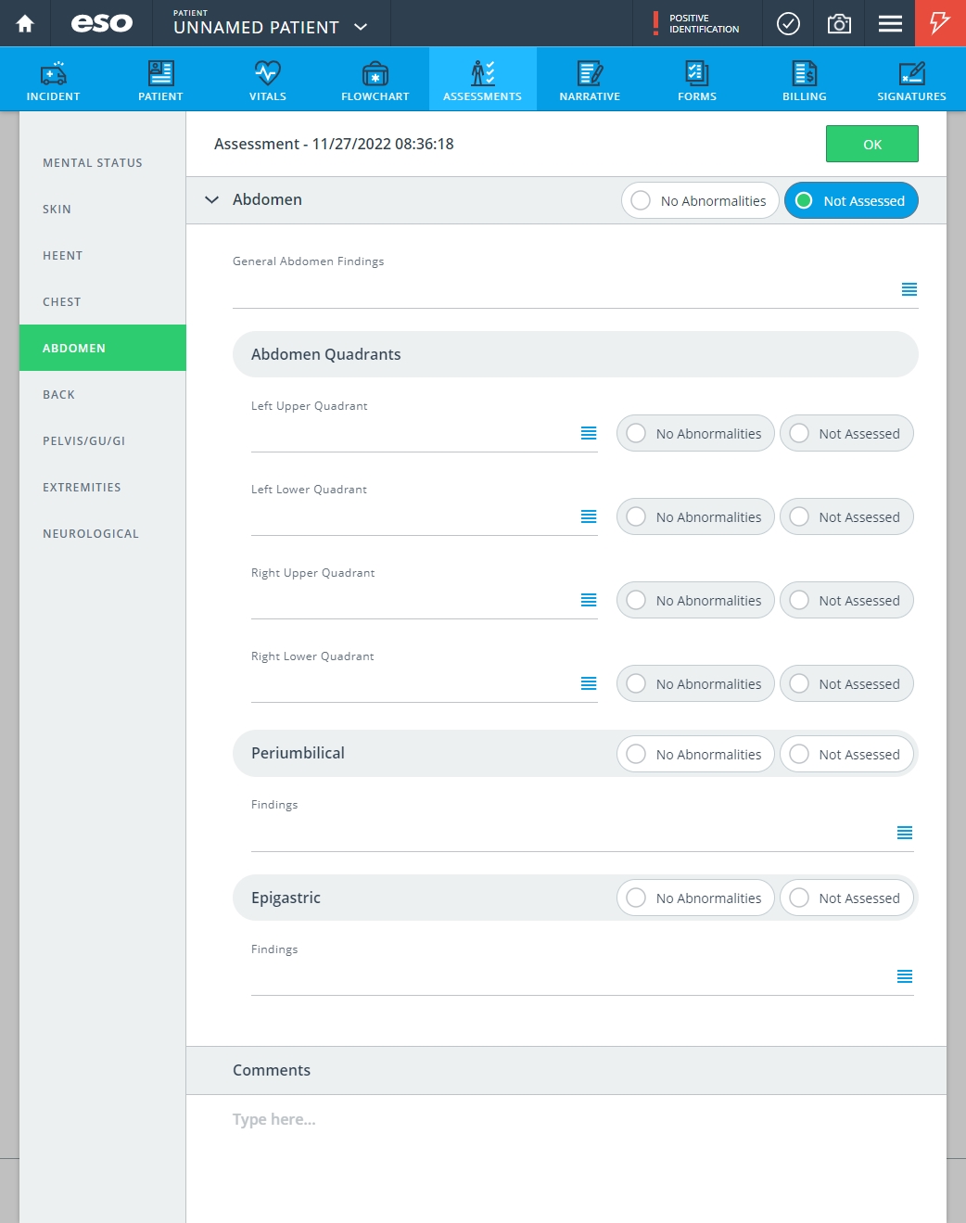The image size is (966, 1223).
Task: Open the Vitals section
Action: click(x=268, y=80)
